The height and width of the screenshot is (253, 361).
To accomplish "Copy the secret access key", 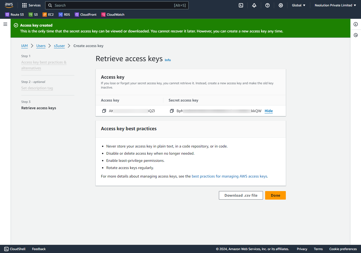I will point(172,111).
